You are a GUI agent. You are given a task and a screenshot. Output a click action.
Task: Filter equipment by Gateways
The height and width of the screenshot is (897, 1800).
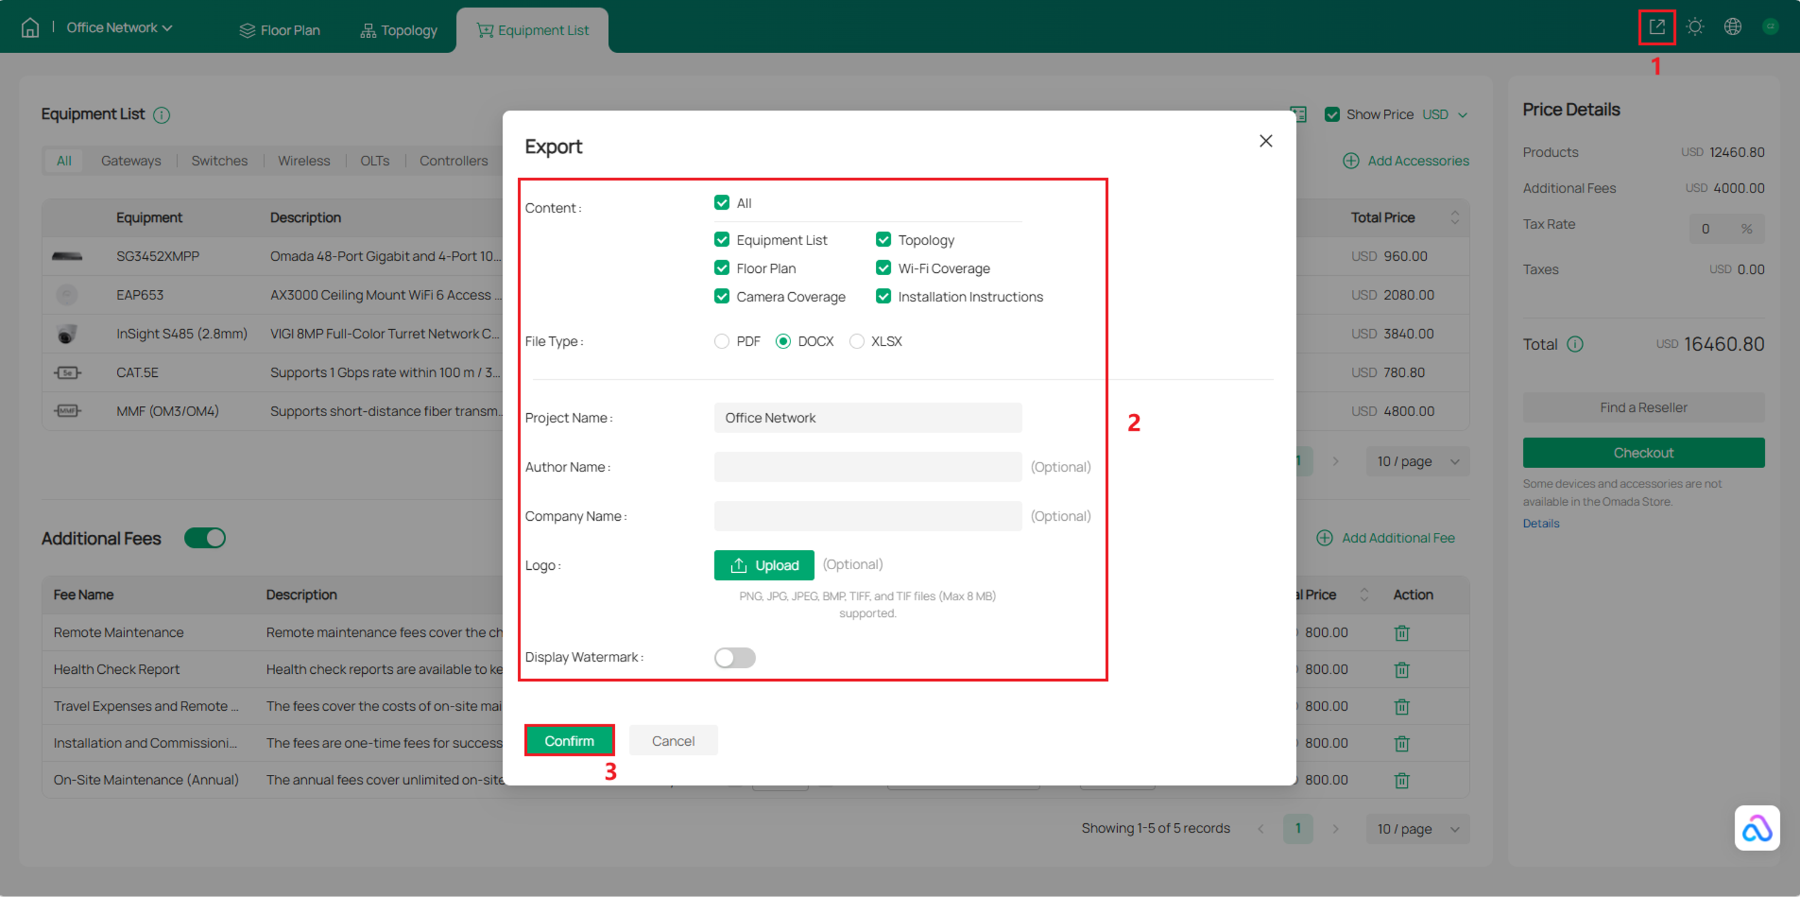131,161
